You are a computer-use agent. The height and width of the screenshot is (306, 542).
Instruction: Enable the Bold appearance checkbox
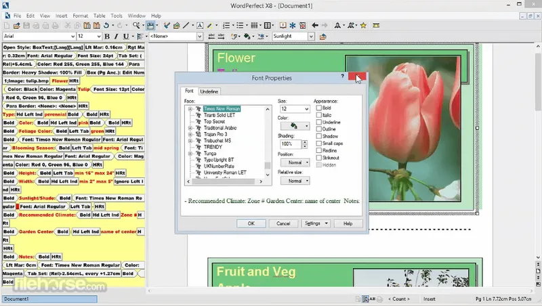pos(318,108)
